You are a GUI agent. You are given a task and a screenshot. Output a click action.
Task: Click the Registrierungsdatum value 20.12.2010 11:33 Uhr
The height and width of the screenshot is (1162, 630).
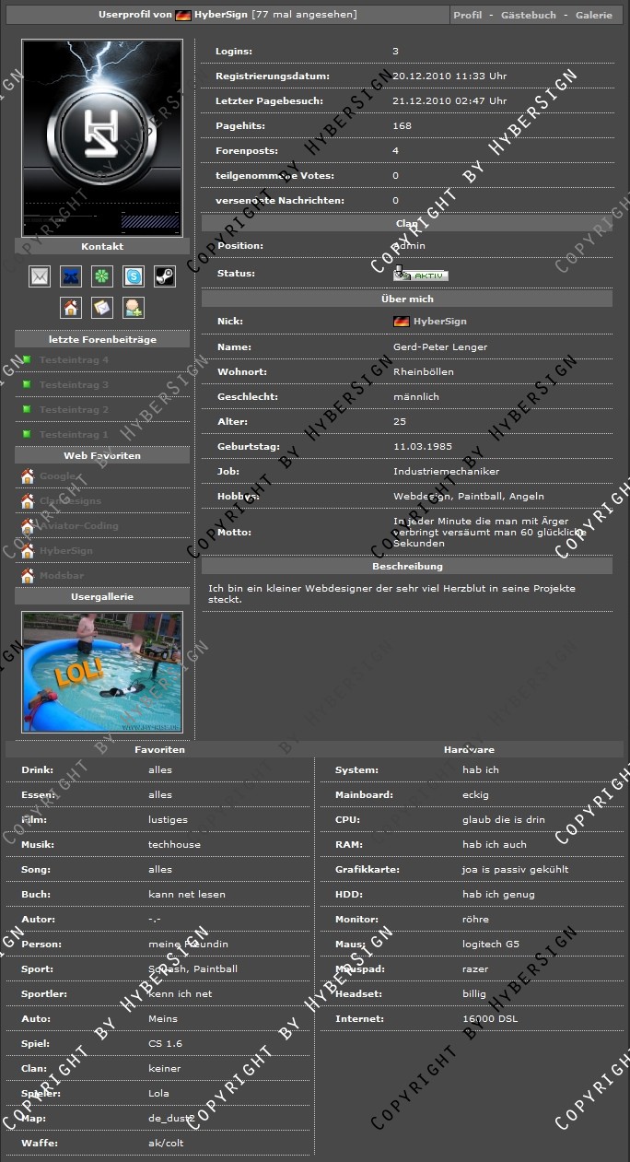click(x=449, y=76)
